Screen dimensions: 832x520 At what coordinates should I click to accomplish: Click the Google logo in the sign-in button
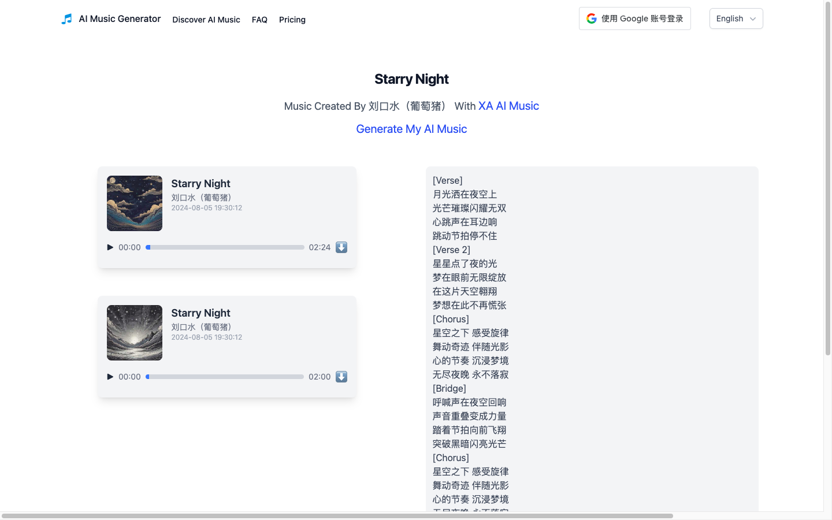pyautogui.click(x=592, y=18)
